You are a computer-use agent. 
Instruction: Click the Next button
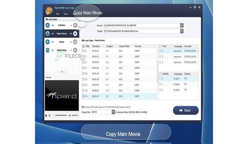(186, 110)
